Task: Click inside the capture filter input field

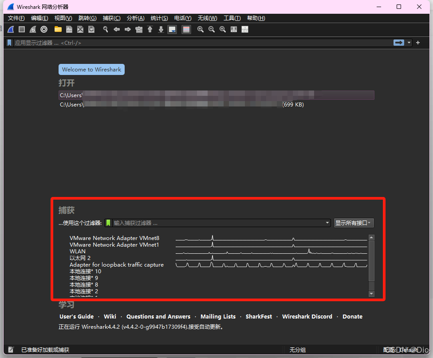Action: tap(218, 223)
